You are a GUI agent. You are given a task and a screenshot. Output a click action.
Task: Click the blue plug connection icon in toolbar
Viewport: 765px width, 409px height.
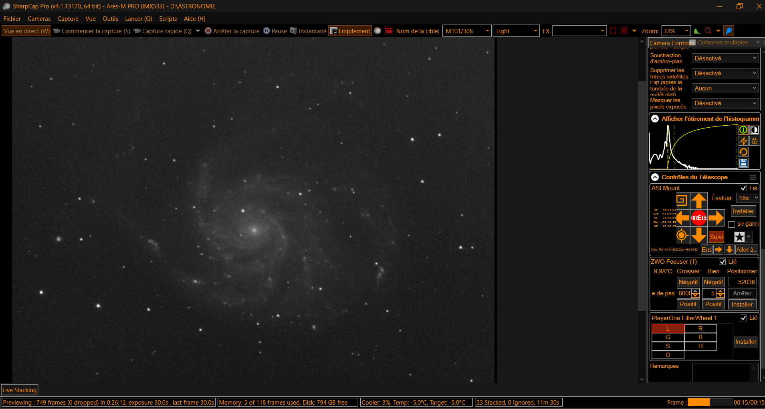[x=729, y=31]
